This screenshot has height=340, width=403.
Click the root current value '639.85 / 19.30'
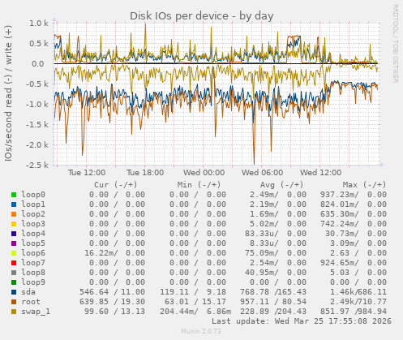click(112, 302)
